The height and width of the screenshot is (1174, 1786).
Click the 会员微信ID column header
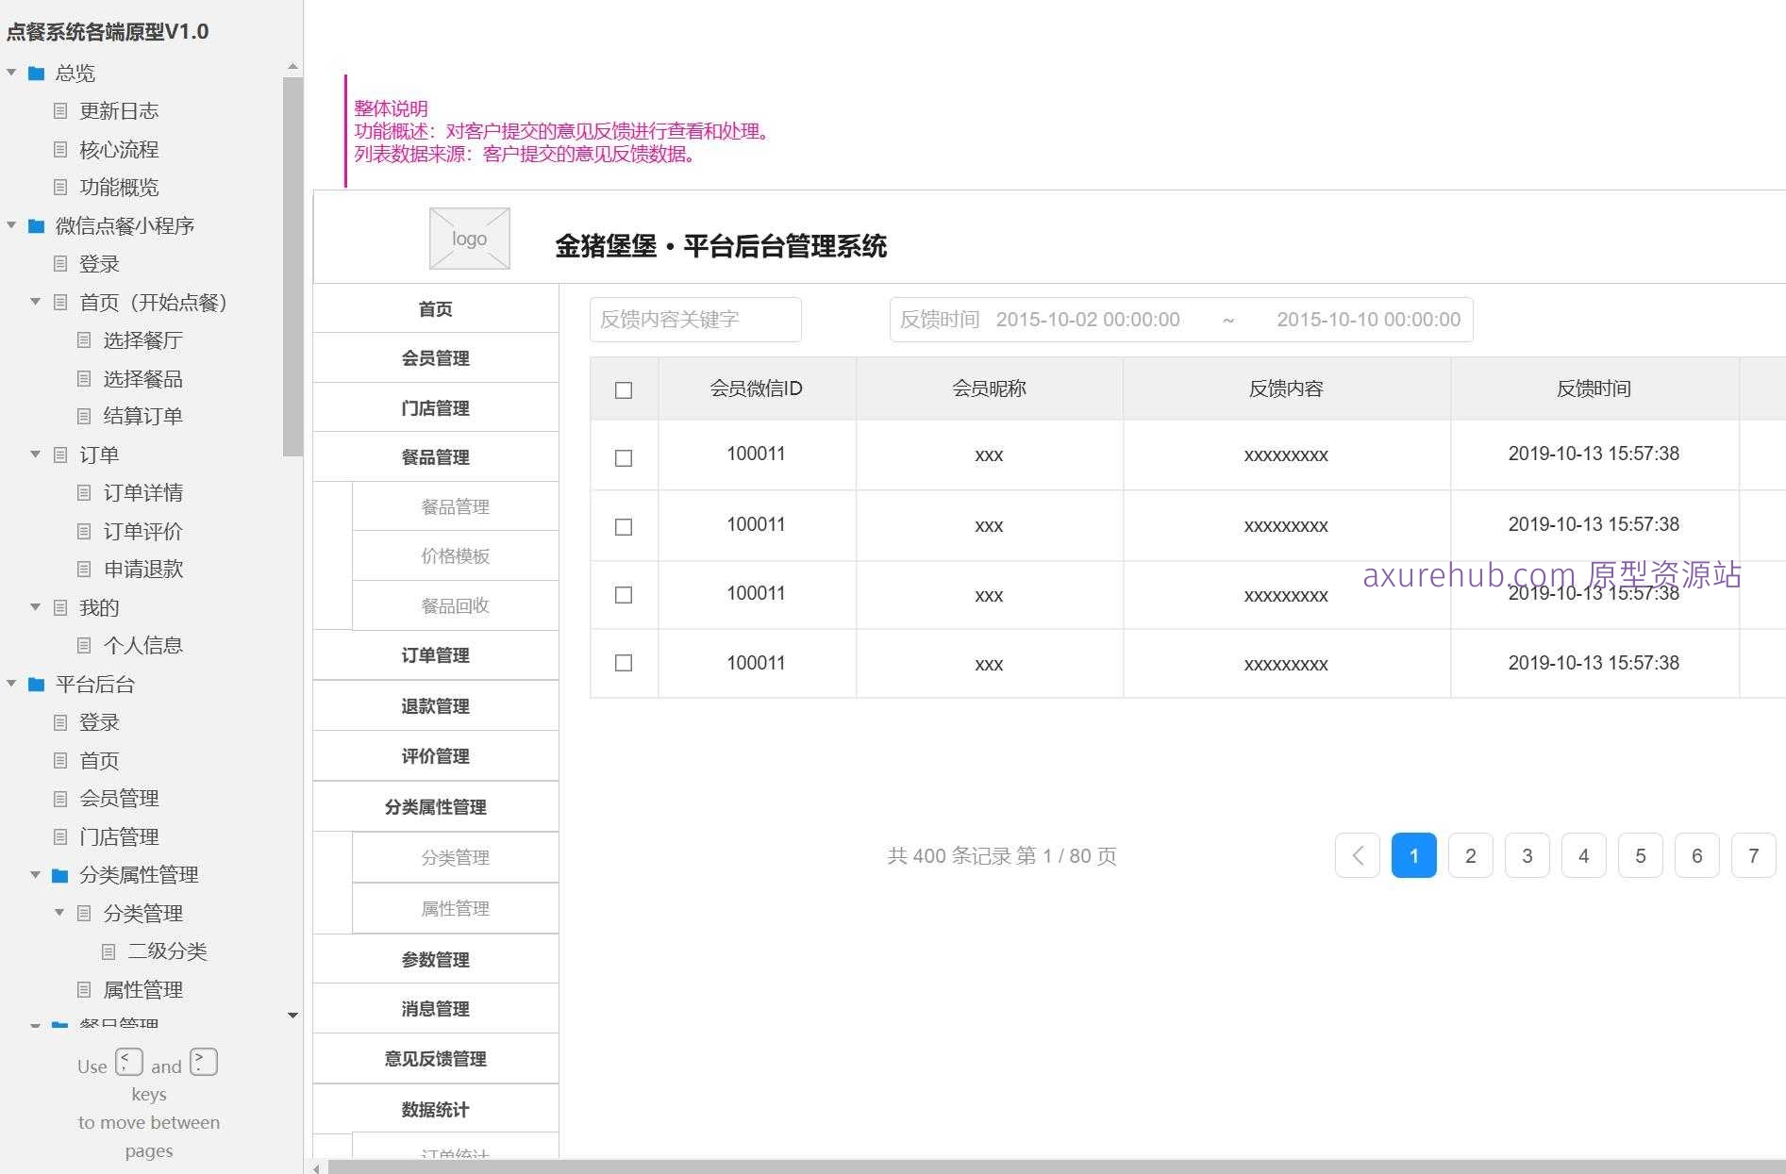point(757,389)
